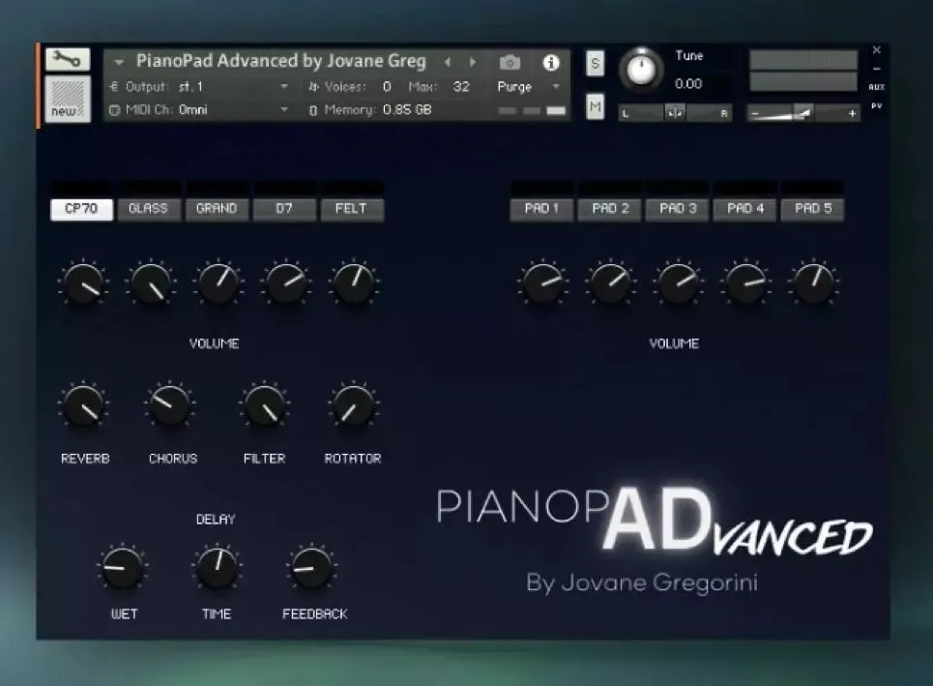
Task: Click the PAD 1 volume knob
Action: pos(542,283)
